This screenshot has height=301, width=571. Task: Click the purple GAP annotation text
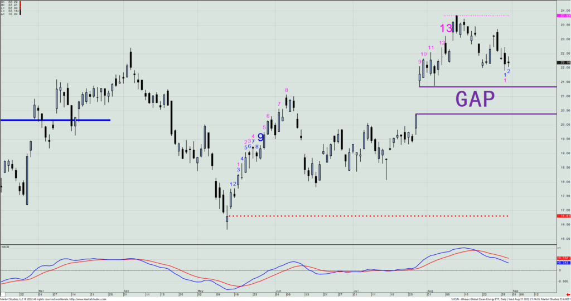pyautogui.click(x=475, y=98)
